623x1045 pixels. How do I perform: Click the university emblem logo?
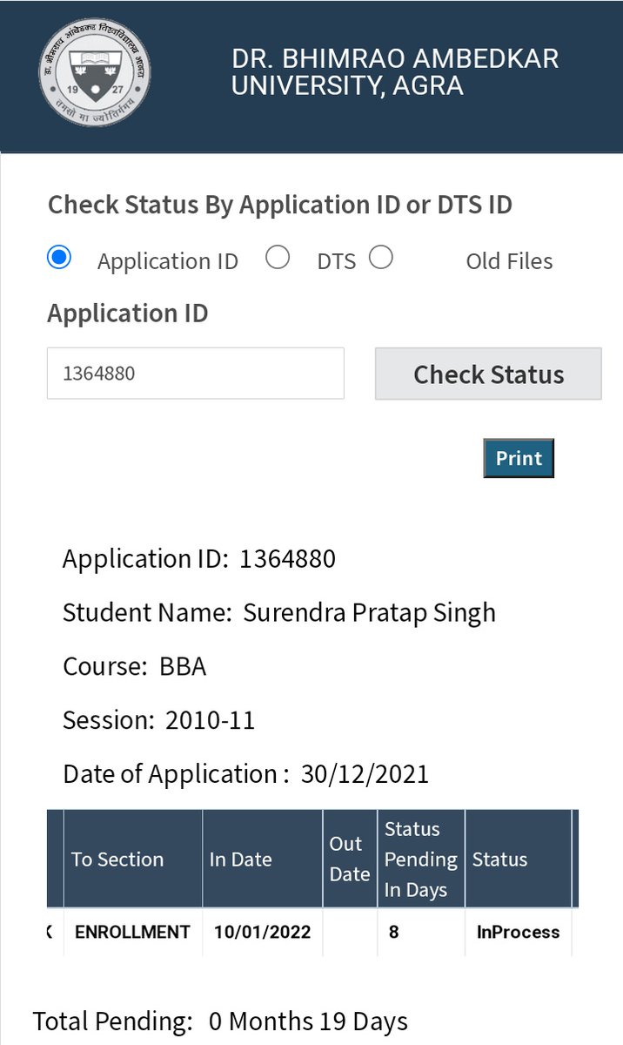[94, 71]
